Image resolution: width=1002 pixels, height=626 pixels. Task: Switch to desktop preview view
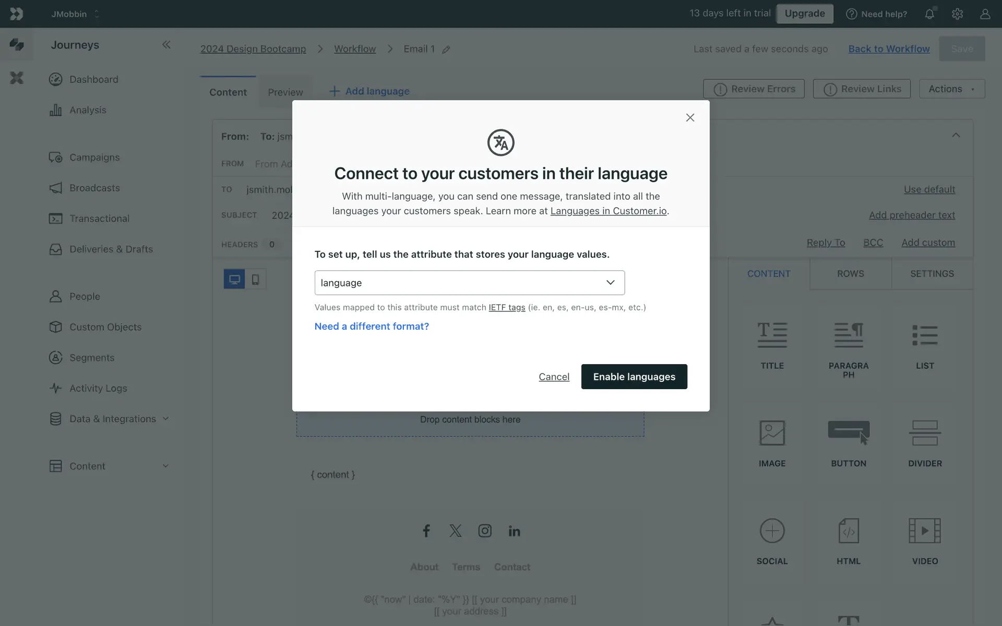pos(234,279)
